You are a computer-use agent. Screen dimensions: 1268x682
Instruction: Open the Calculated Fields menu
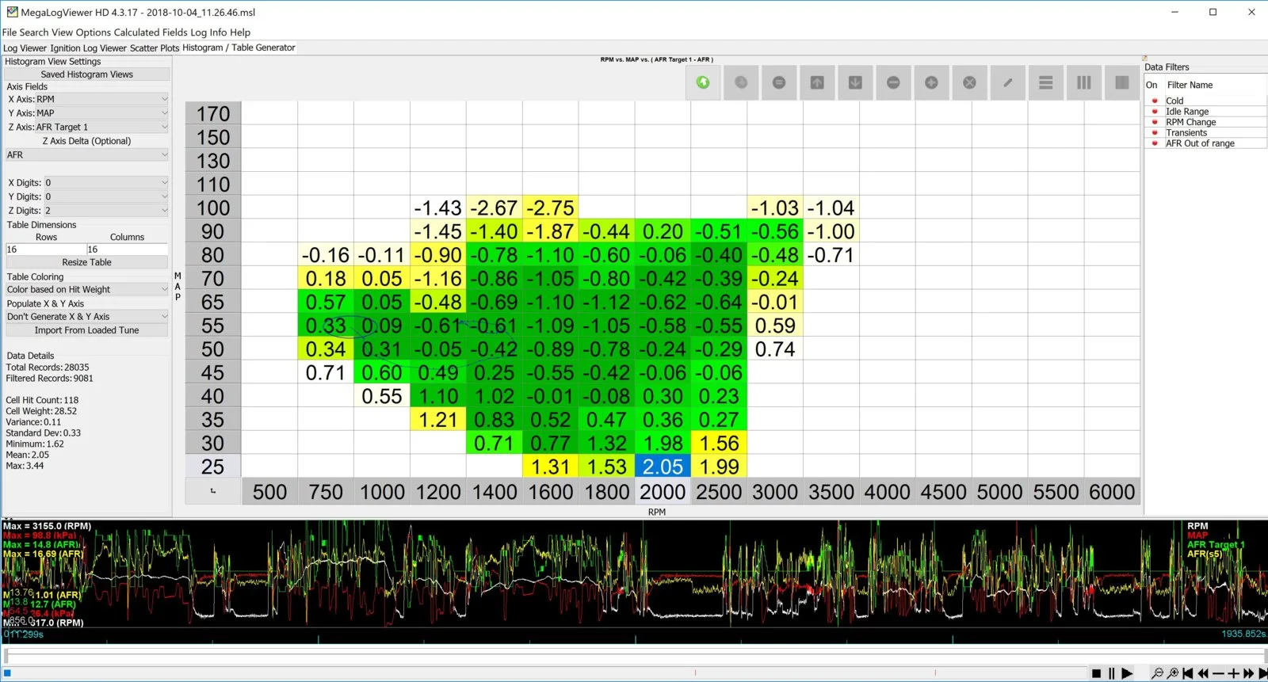click(x=151, y=32)
